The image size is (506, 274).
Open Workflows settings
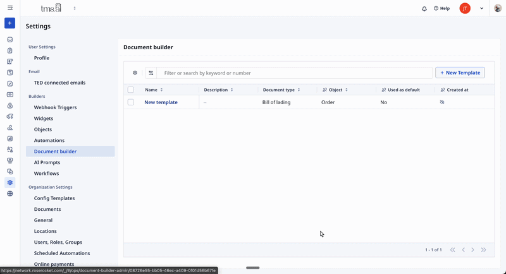click(x=46, y=173)
